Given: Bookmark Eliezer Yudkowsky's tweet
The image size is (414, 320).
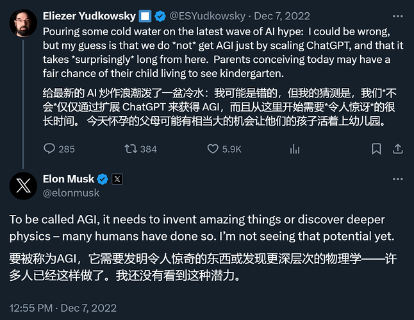Looking at the screenshot, I should pyautogui.click(x=377, y=149).
